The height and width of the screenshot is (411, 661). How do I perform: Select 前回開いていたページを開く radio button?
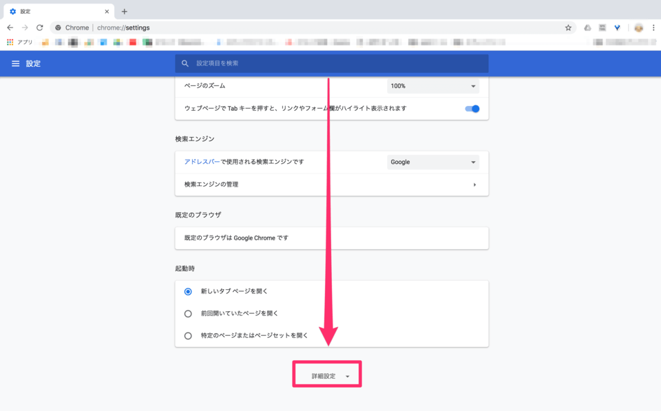point(187,313)
